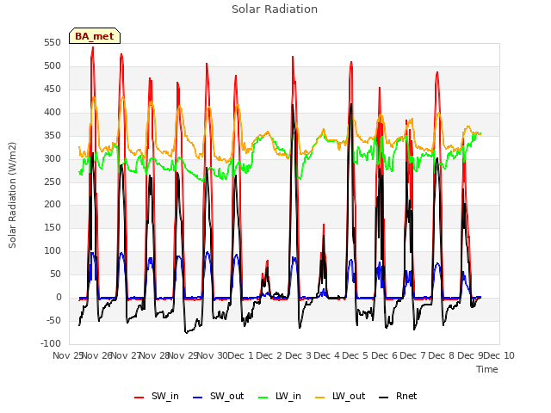Click the Dec 5 x-axis date label
This screenshot has height=413, width=551.
click(x=356, y=355)
